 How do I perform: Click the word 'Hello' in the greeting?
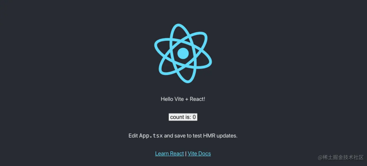[167, 99]
